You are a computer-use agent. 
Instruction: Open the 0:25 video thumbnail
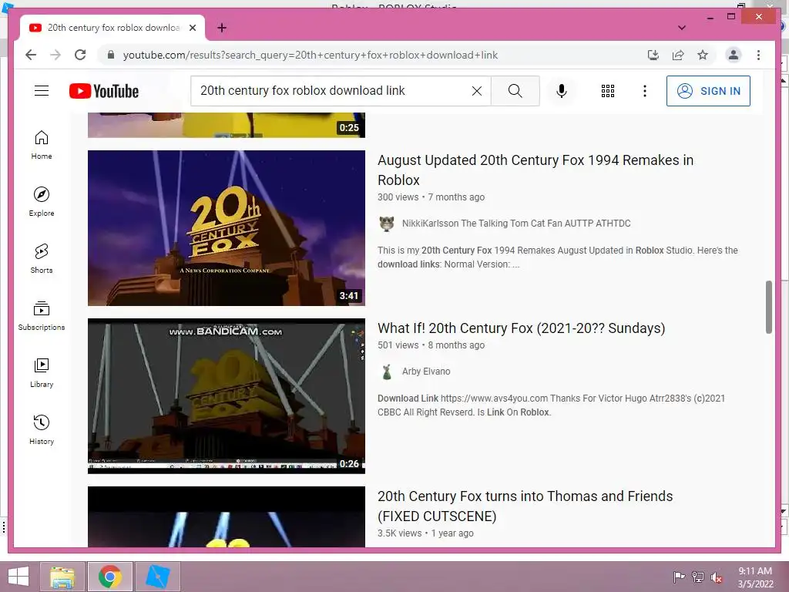(227, 125)
